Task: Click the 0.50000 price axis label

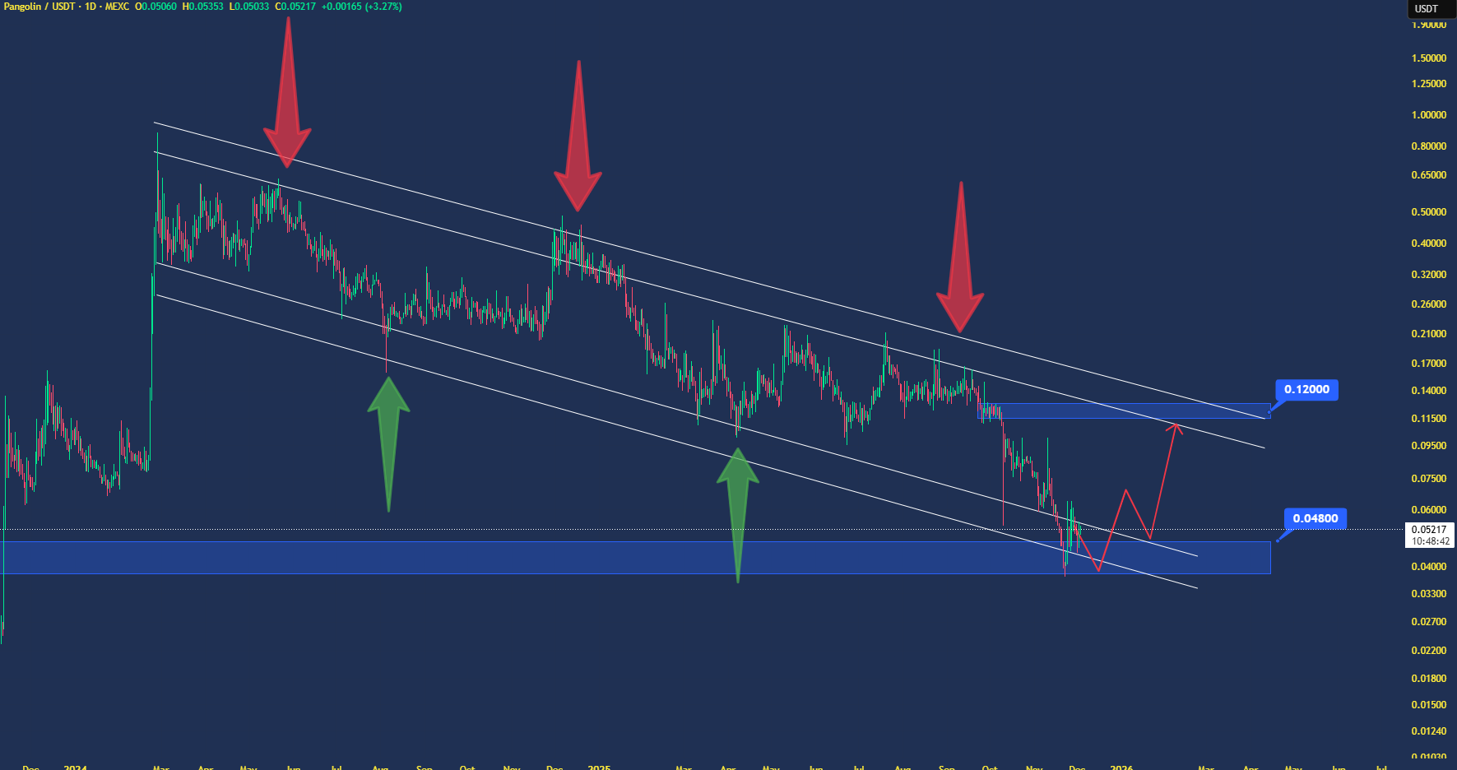Action: [1428, 212]
